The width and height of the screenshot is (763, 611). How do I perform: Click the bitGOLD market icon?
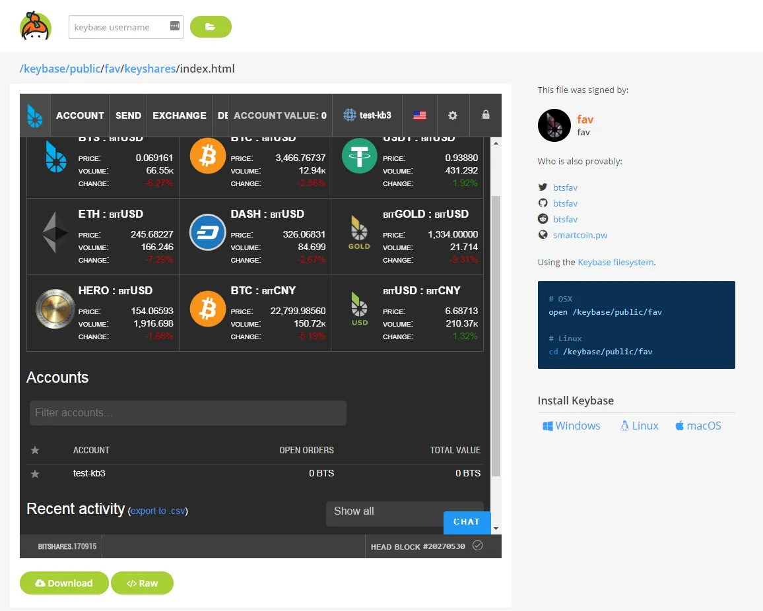[x=359, y=232]
